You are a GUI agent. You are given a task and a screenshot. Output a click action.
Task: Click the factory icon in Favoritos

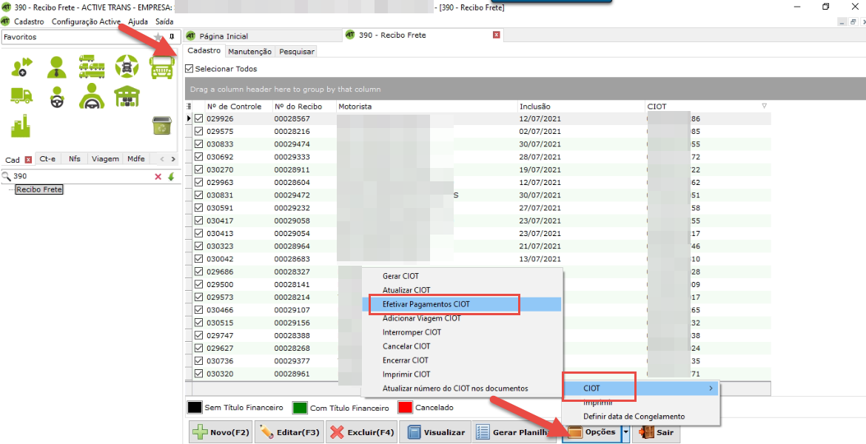[21, 125]
